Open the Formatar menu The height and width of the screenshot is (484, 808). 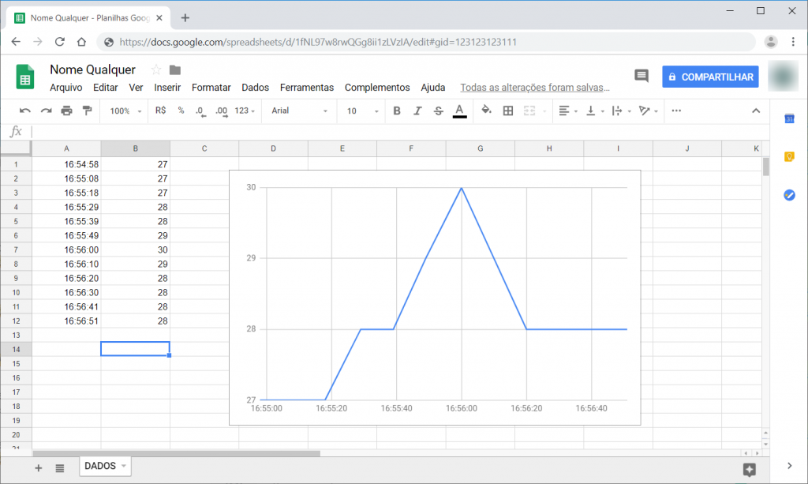click(211, 88)
